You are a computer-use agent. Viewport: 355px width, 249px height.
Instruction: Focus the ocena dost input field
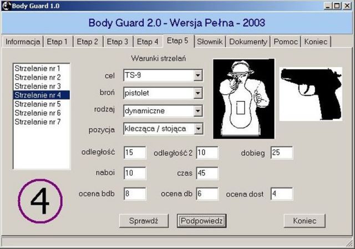tap(282, 194)
